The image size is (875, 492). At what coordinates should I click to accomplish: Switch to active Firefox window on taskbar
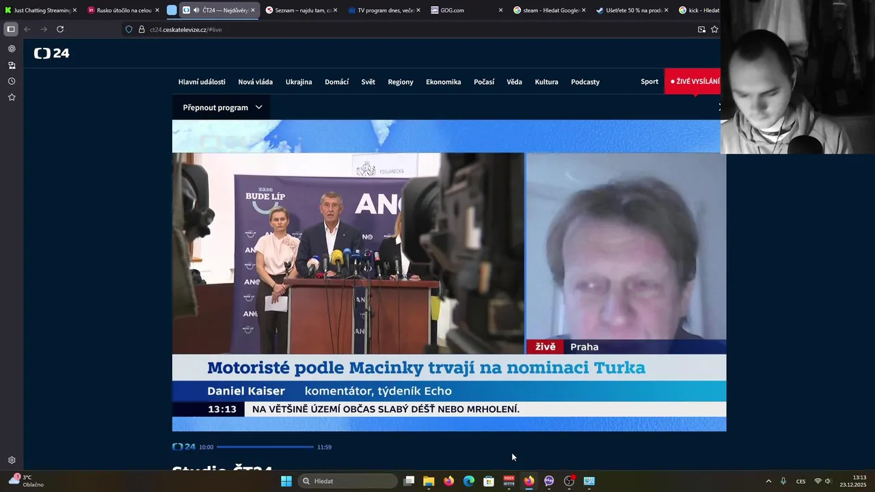pyautogui.click(x=529, y=481)
